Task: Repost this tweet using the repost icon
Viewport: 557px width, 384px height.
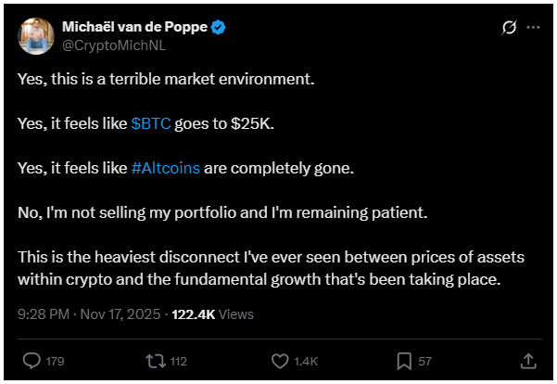Action: click(156, 359)
